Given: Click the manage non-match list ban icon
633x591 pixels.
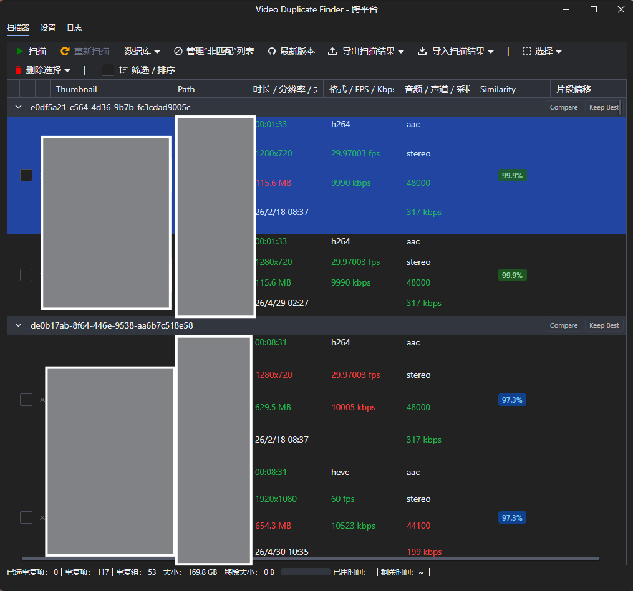Looking at the screenshot, I should tap(178, 51).
